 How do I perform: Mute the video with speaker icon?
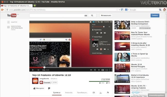[39, 70]
